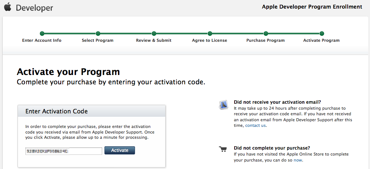Open the contact us link
This screenshot has width=370, height=169.
pyautogui.click(x=255, y=125)
